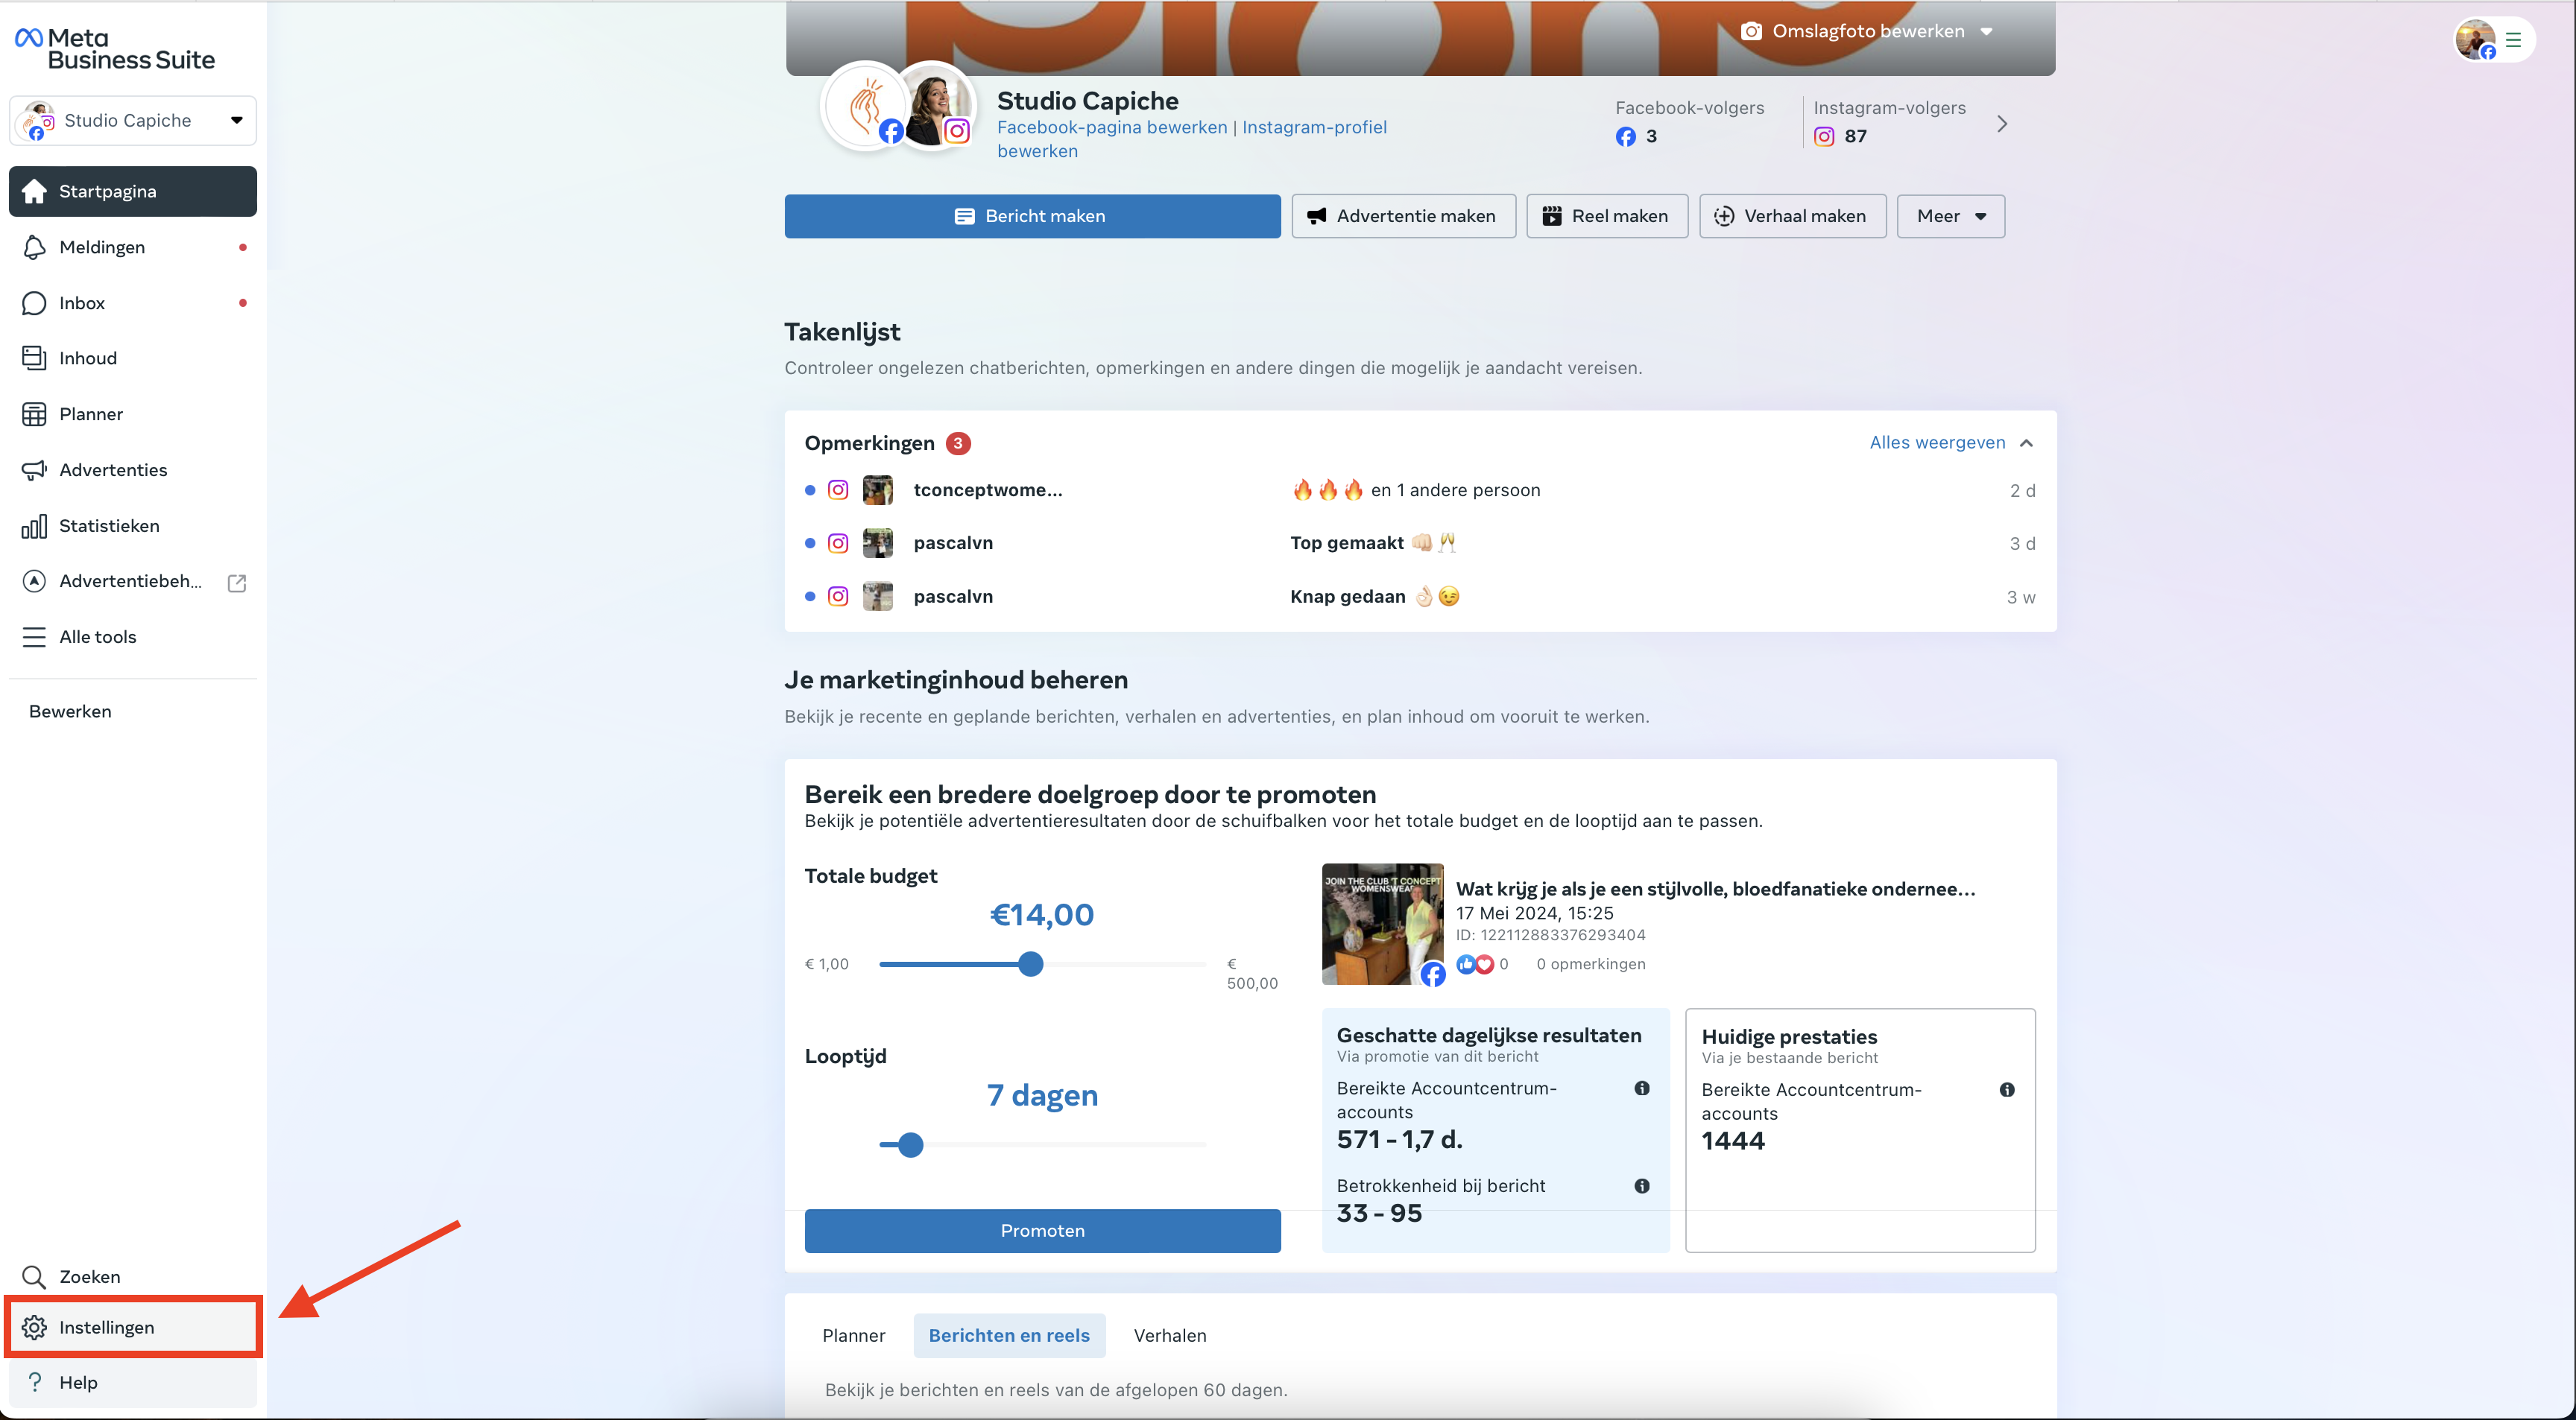The height and width of the screenshot is (1420, 2576).
Task: Click the Reel maken button
Action: [x=1607, y=216]
